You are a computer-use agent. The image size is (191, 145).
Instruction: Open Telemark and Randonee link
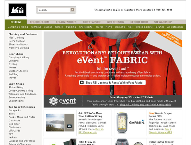pyautogui.click(x=23, y=94)
